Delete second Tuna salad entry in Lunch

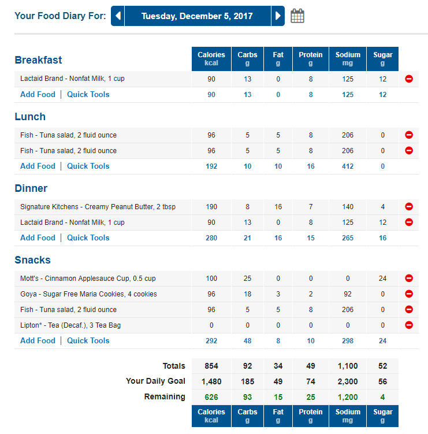[409, 150]
